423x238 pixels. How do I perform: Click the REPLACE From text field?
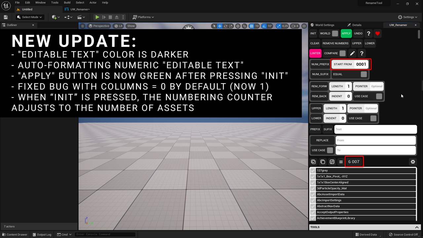click(x=375, y=140)
